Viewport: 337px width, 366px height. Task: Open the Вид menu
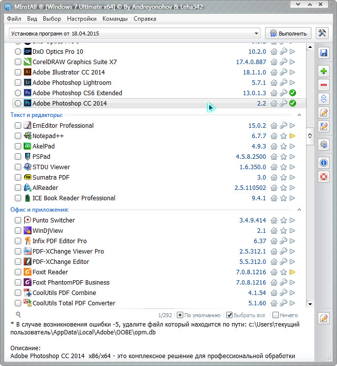point(32,19)
